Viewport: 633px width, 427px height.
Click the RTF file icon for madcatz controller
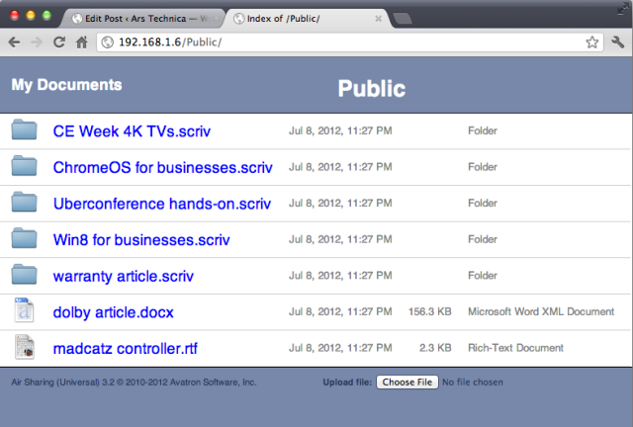tap(24, 347)
